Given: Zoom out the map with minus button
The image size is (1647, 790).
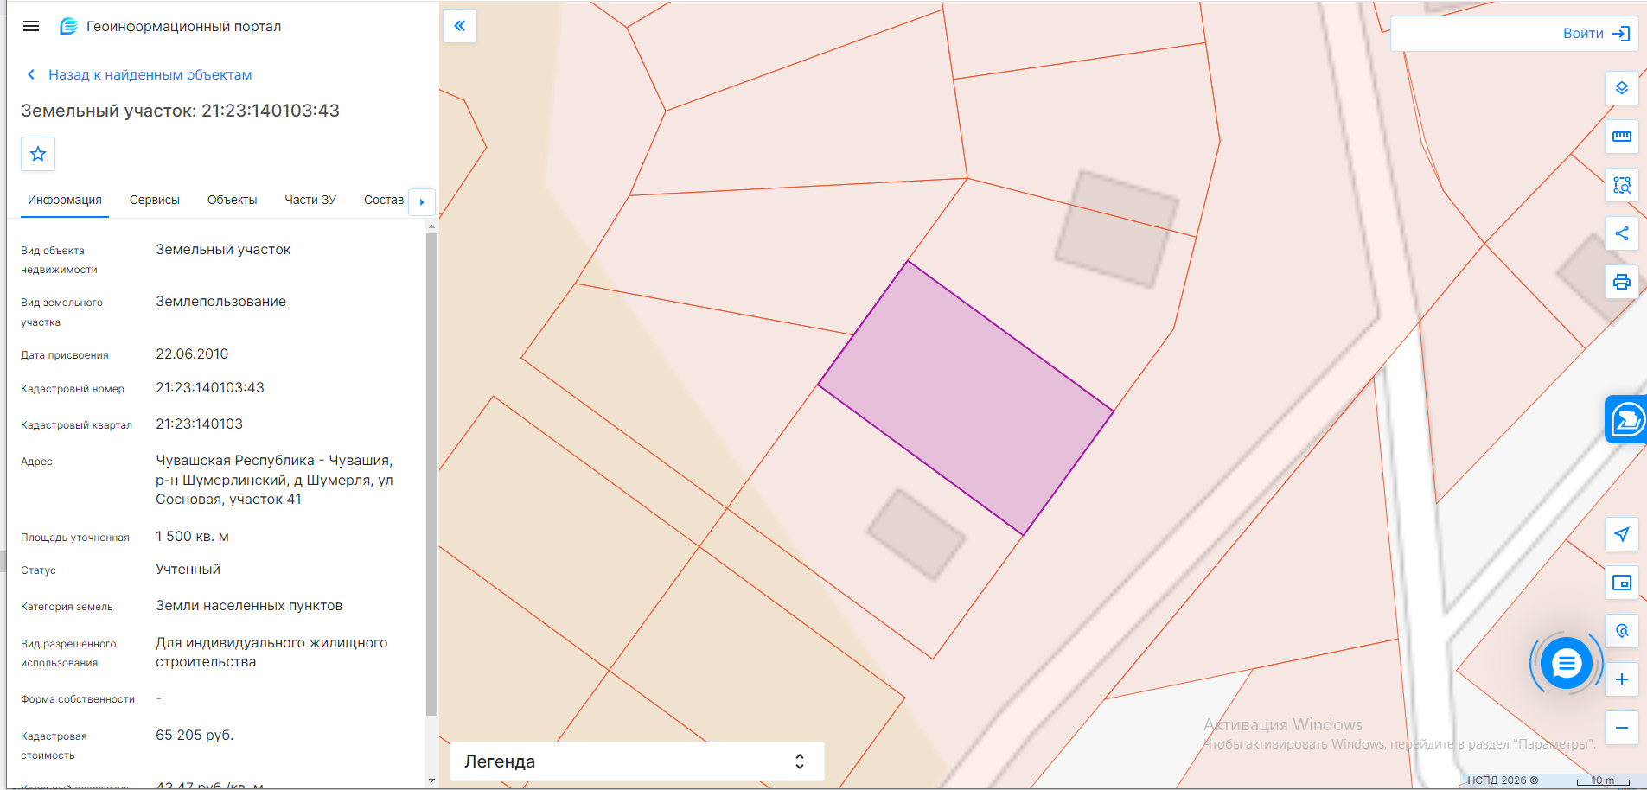Looking at the screenshot, I should click(1622, 728).
